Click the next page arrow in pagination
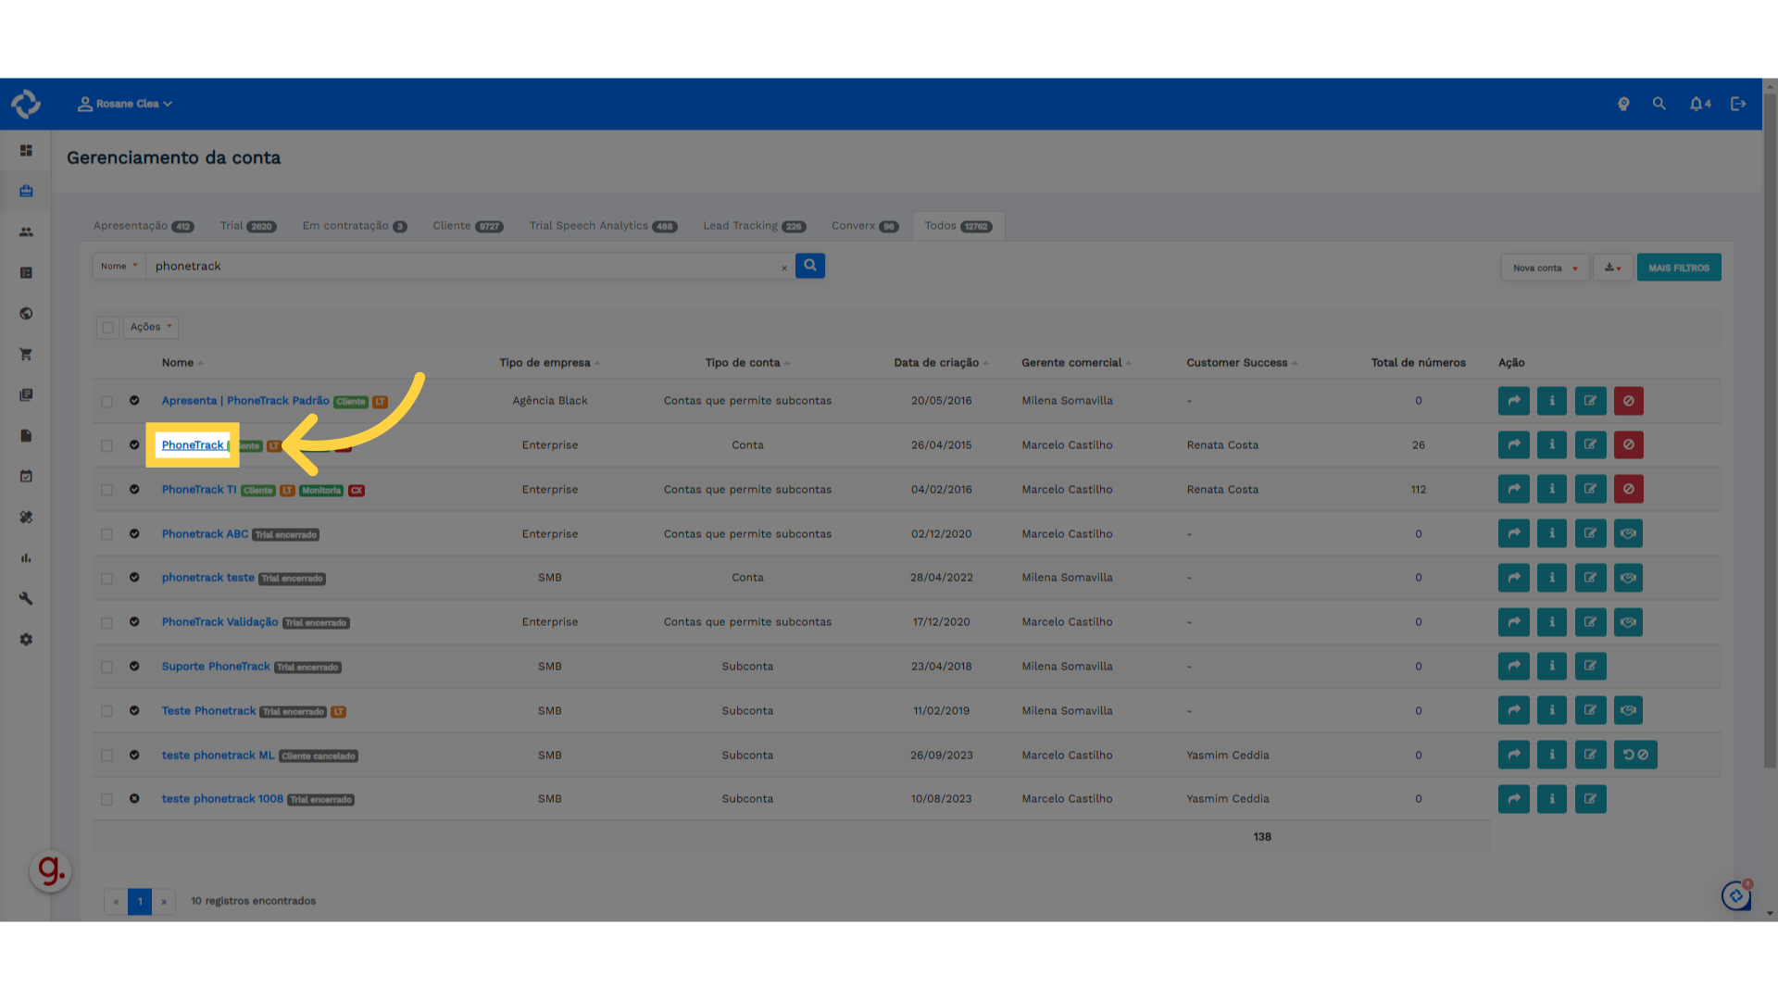Screen dimensions: 1778x1000 (164, 901)
